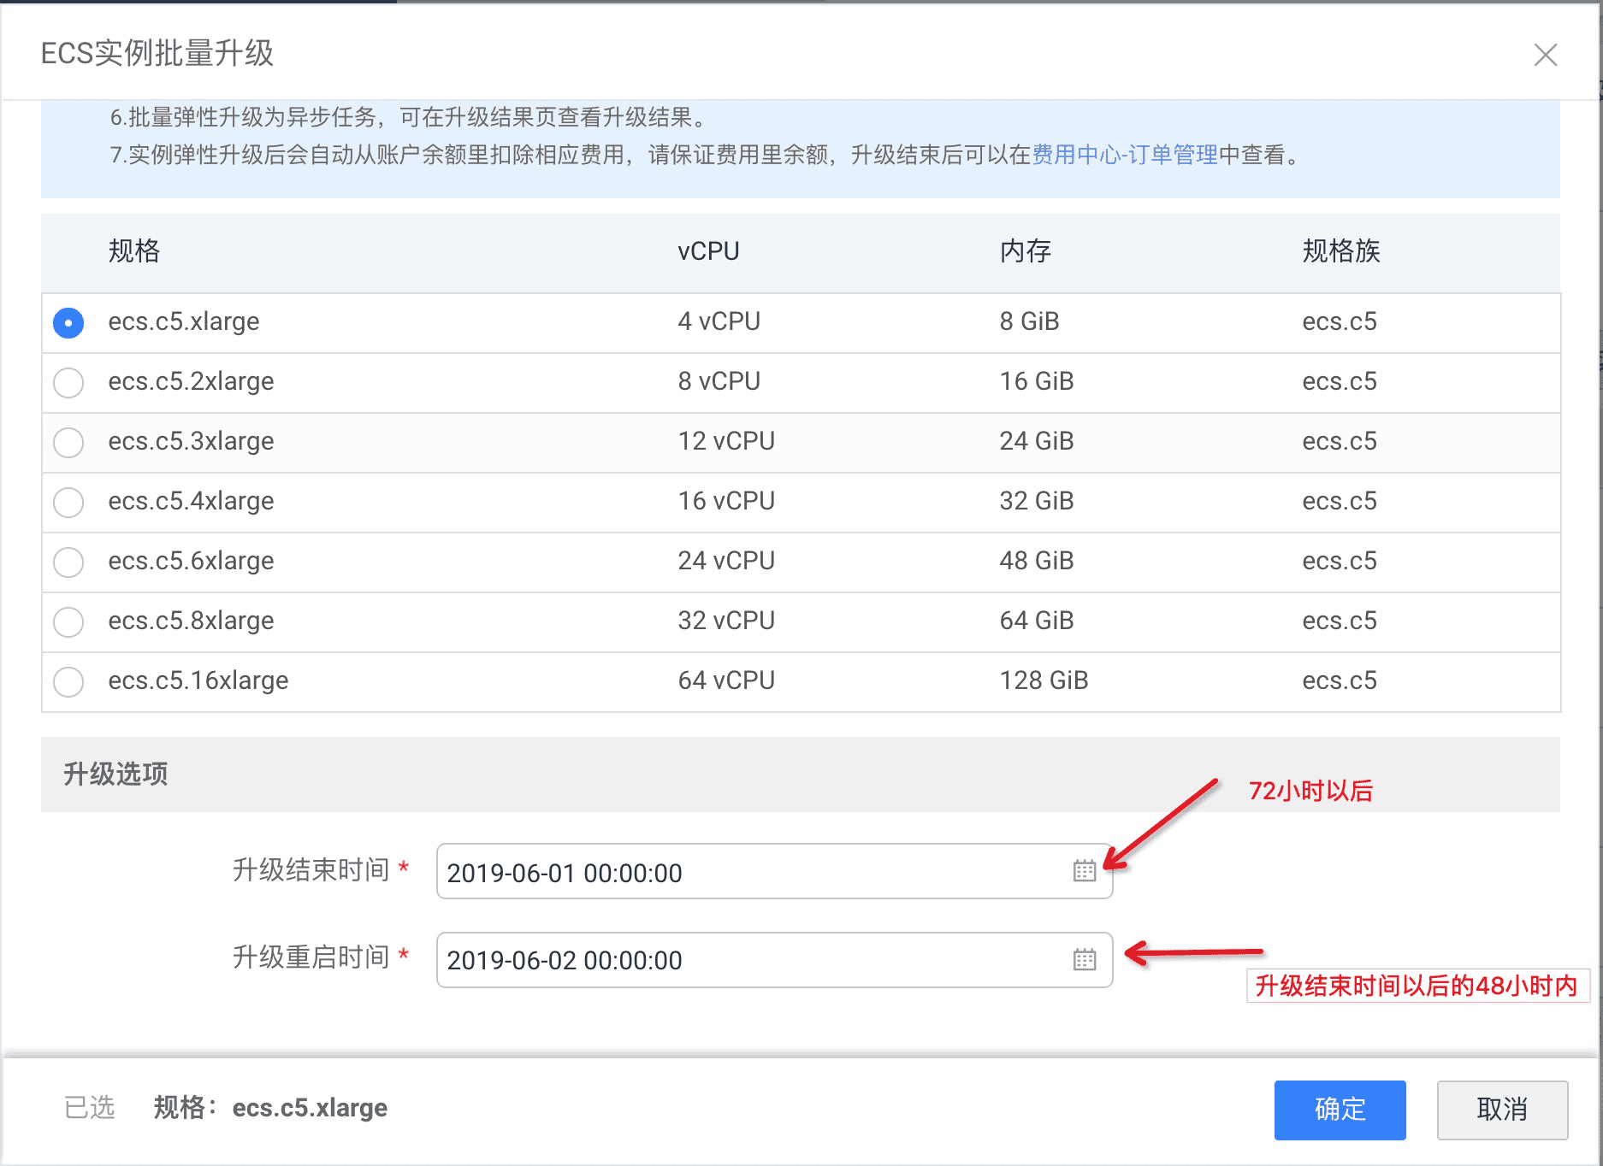
Task: Choose the ecs.c5.3xlarge spec option
Action: pos(68,443)
